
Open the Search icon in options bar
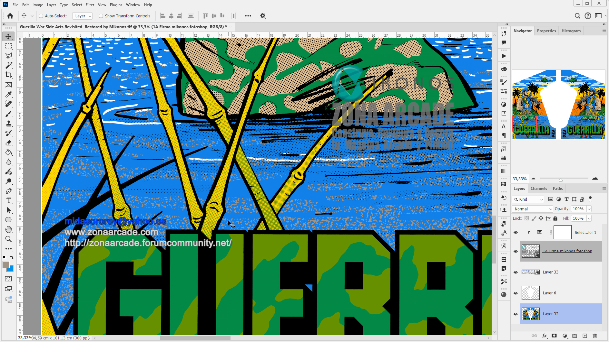pos(577,16)
